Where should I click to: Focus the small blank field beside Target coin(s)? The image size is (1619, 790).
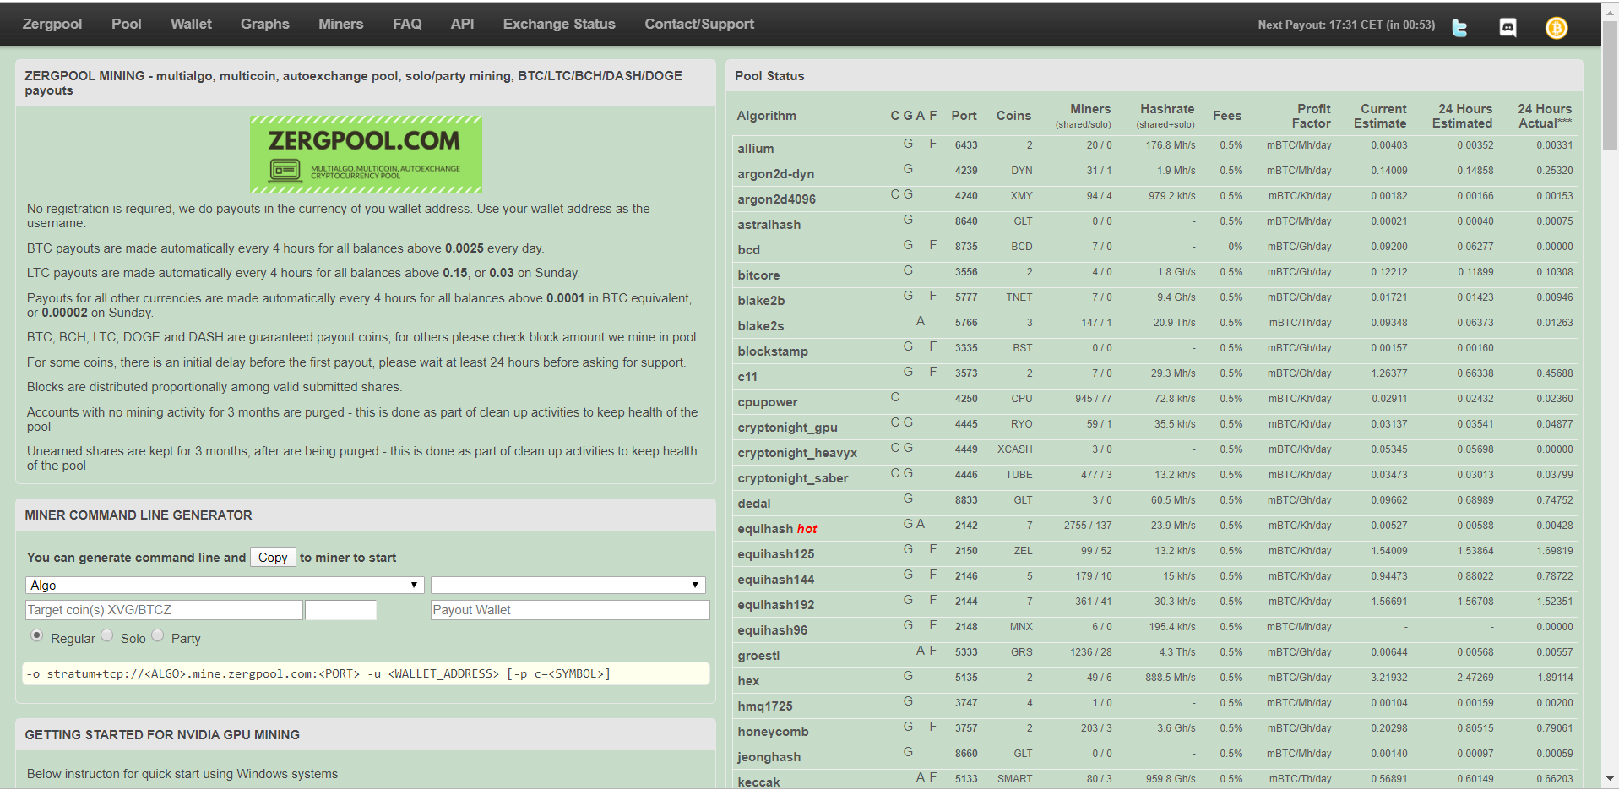click(340, 610)
